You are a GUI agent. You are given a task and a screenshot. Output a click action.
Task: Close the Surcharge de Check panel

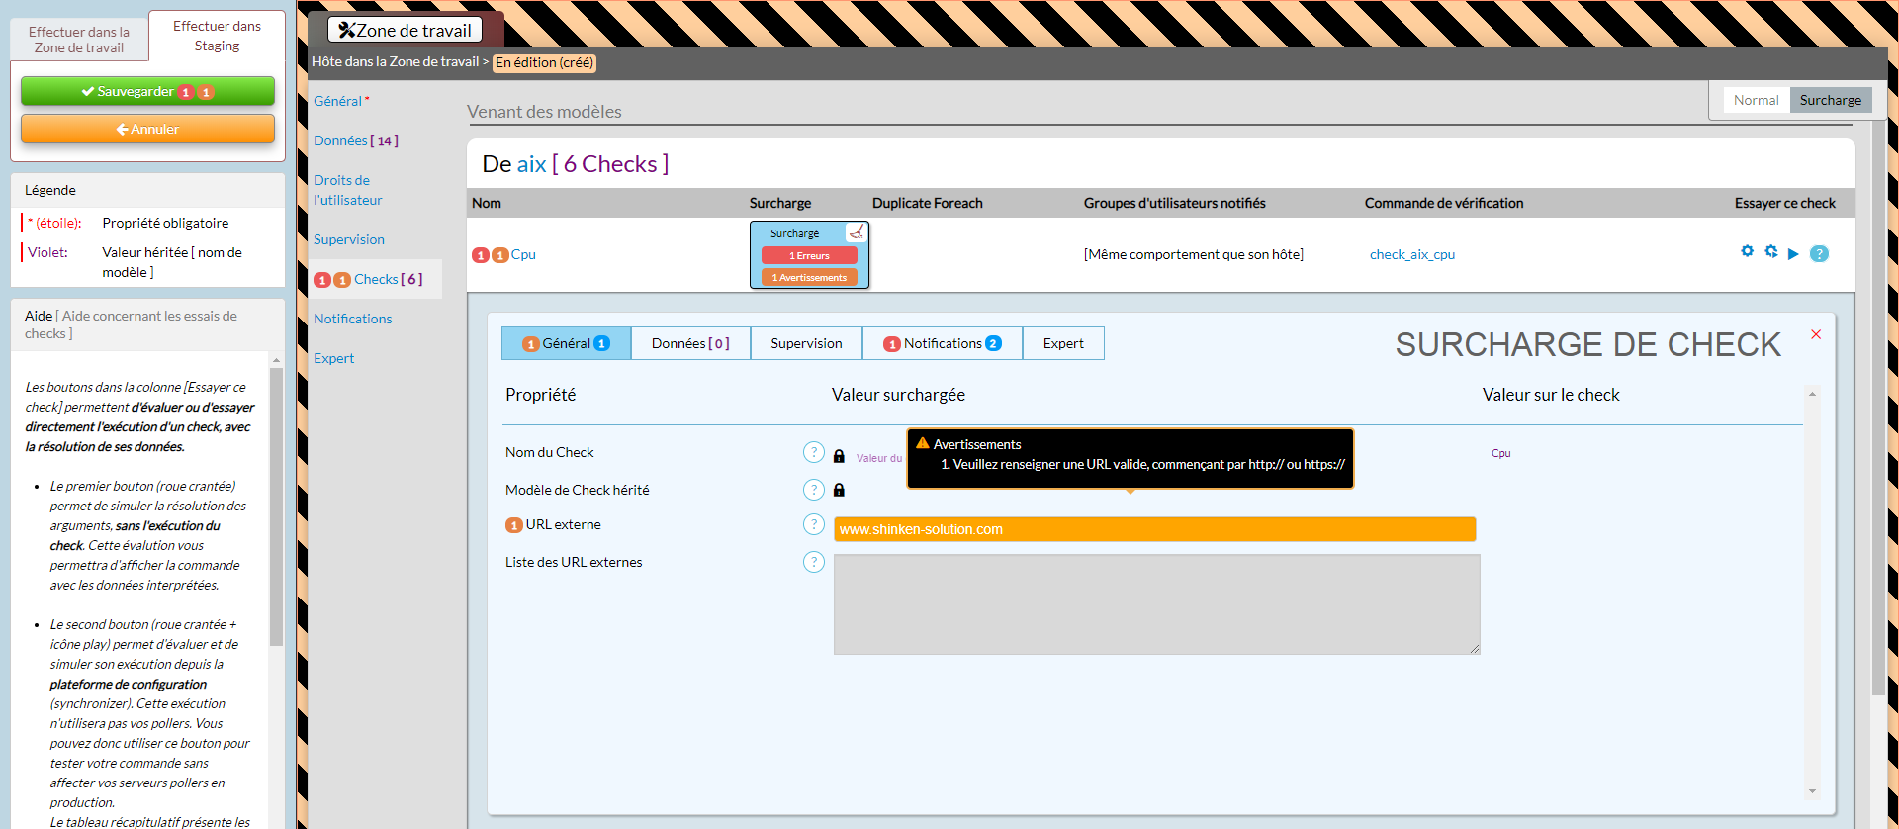tap(1816, 334)
